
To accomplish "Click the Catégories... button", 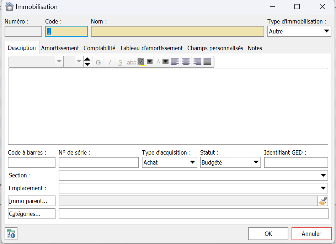I will pos(32,214).
